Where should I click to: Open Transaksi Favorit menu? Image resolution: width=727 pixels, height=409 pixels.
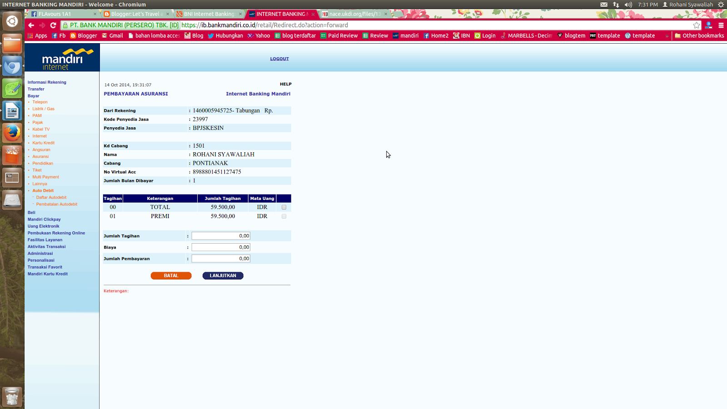pyautogui.click(x=45, y=267)
